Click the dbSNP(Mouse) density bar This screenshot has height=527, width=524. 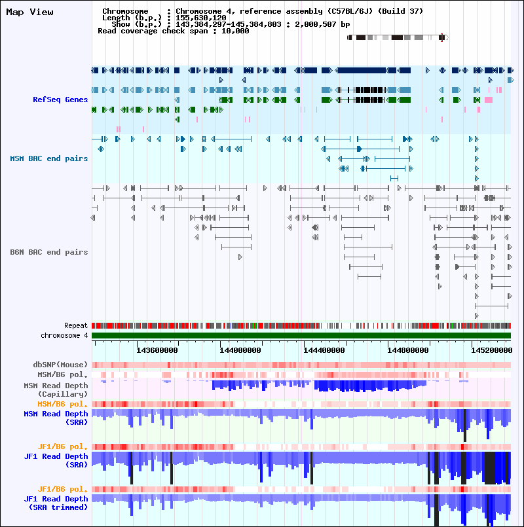click(x=301, y=365)
